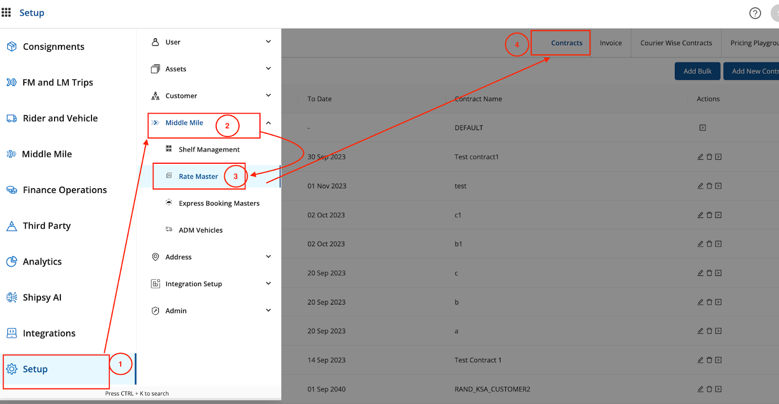Switch to the Invoice tab
779x404 pixels.
(611, 43)
